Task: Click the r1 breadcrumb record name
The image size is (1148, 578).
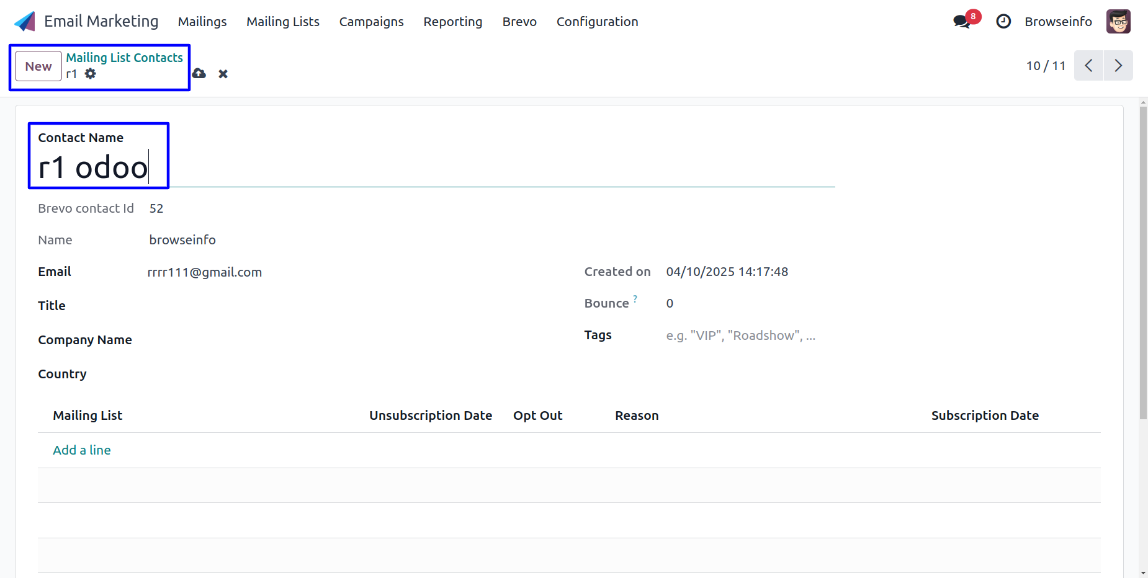Action: click(71, 74)
